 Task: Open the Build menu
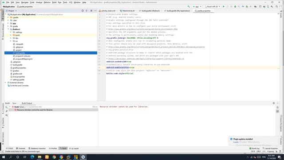[x=54, y=2]
